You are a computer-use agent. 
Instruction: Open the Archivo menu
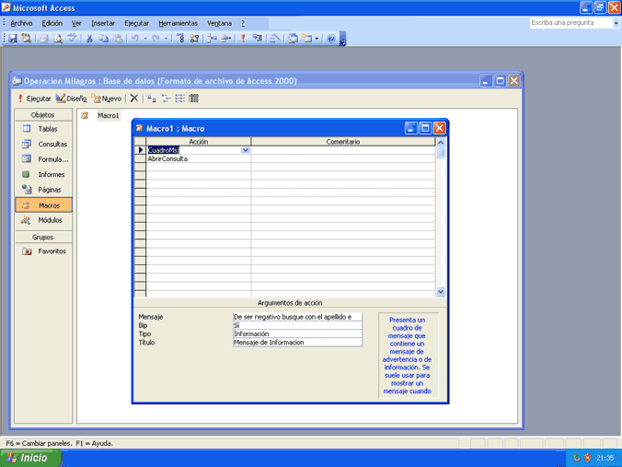coord(21,23)
